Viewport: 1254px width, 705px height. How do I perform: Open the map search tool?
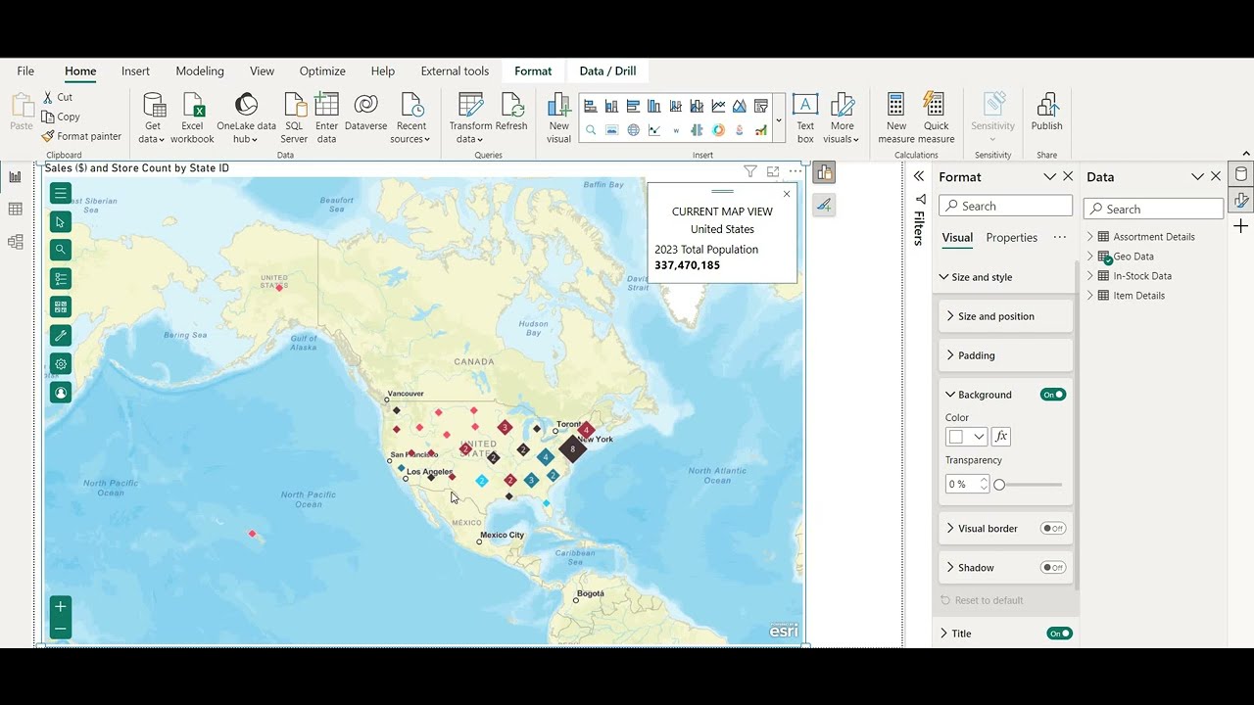click(x=61, y=250)
